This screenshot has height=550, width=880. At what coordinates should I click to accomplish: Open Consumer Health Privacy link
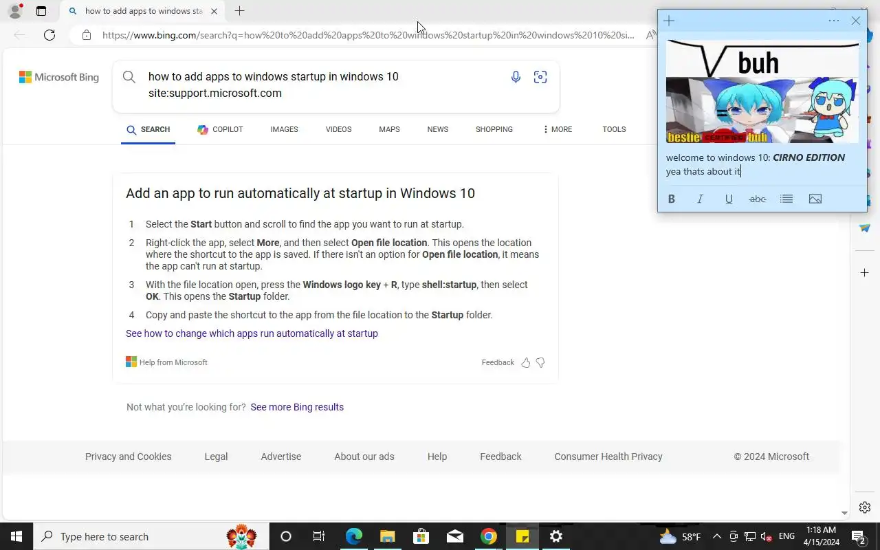click(608, 456)
